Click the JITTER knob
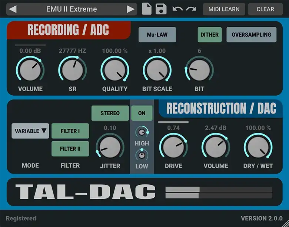289x227 pixels. [x=110, y=147]
